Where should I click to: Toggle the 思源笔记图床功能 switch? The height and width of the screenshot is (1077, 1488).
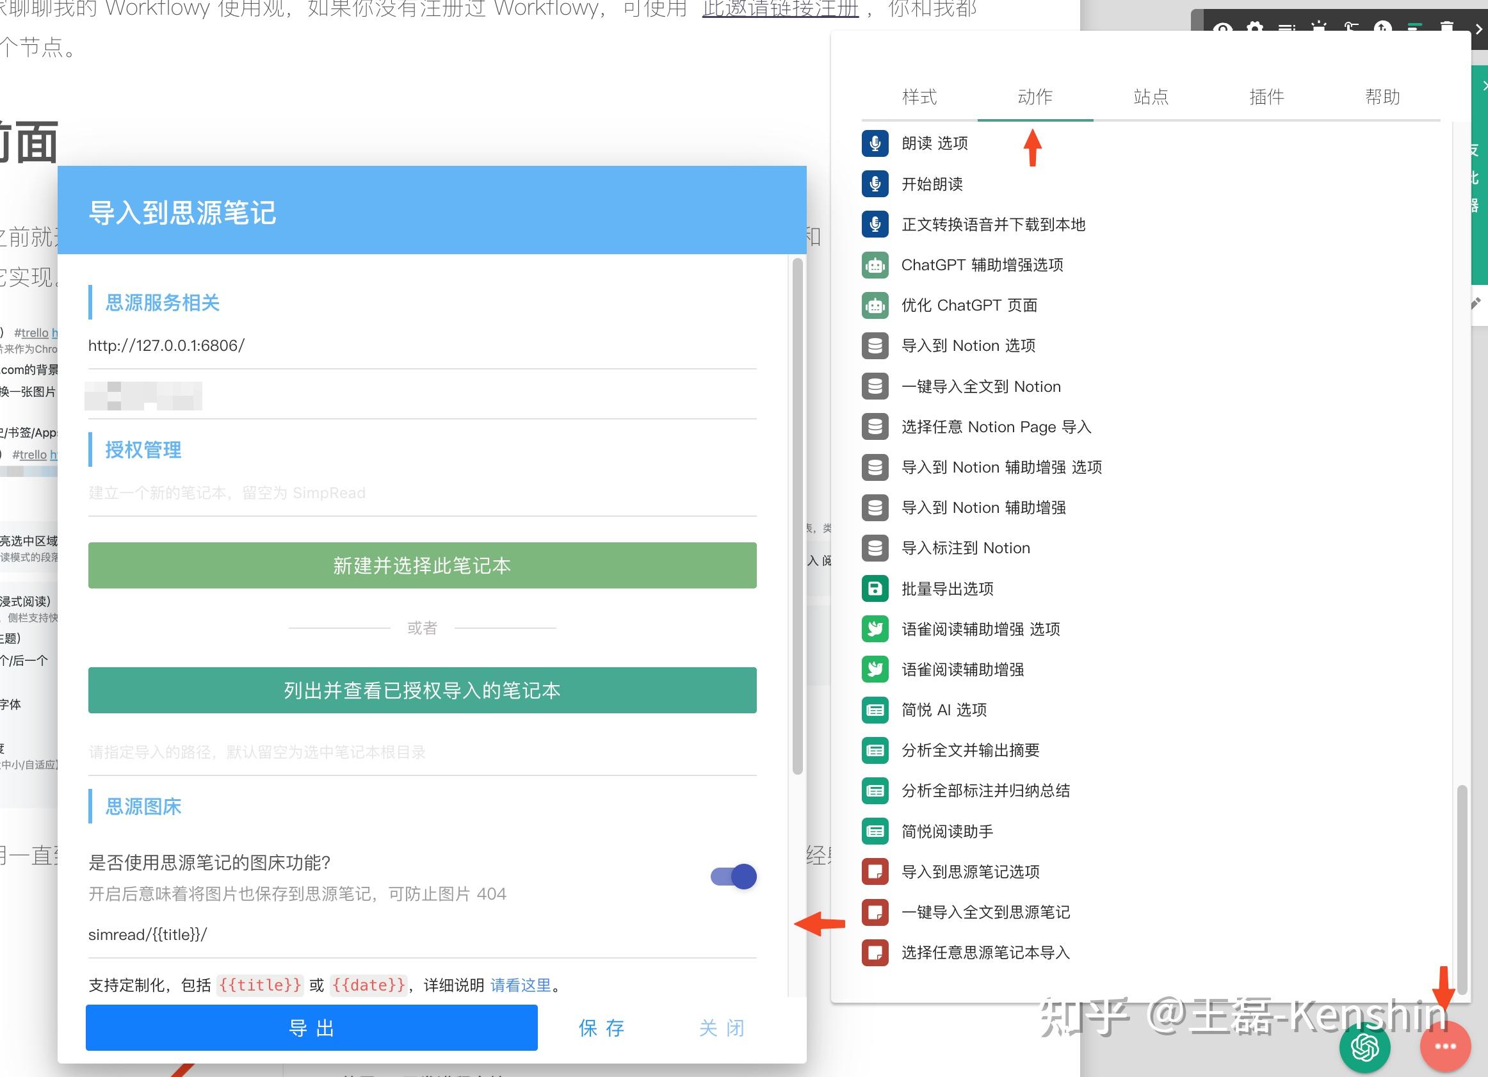pyautogui.click(x=734, y=876)
